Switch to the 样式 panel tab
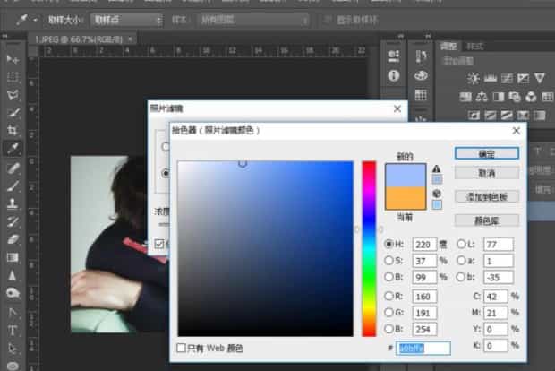The height and width of the screenshot is (371, 555). tap(475, 46)
